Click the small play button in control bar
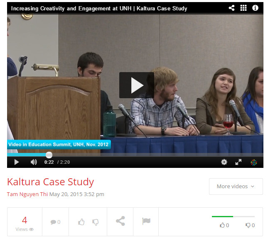This screenshot has width=268, height=240. 17,162
